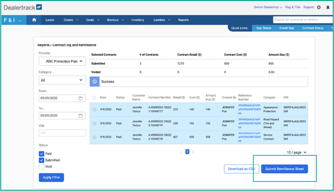
Task: Click the Contract Number column header
Action: (x=159, y=97)
